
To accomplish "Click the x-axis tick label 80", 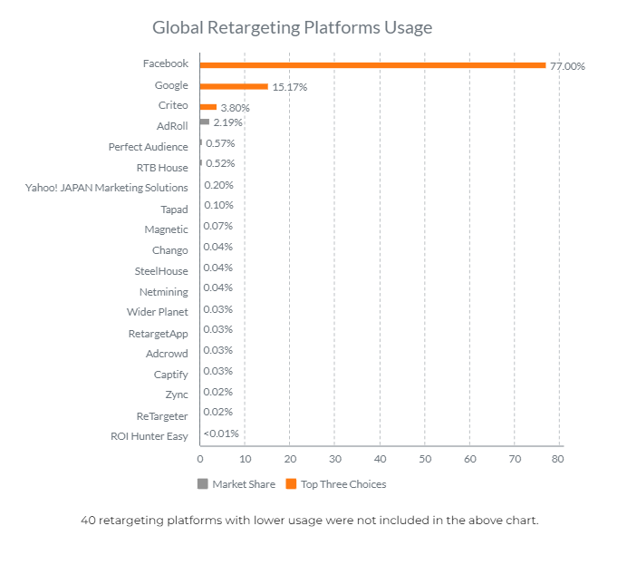I will point(558,459).
